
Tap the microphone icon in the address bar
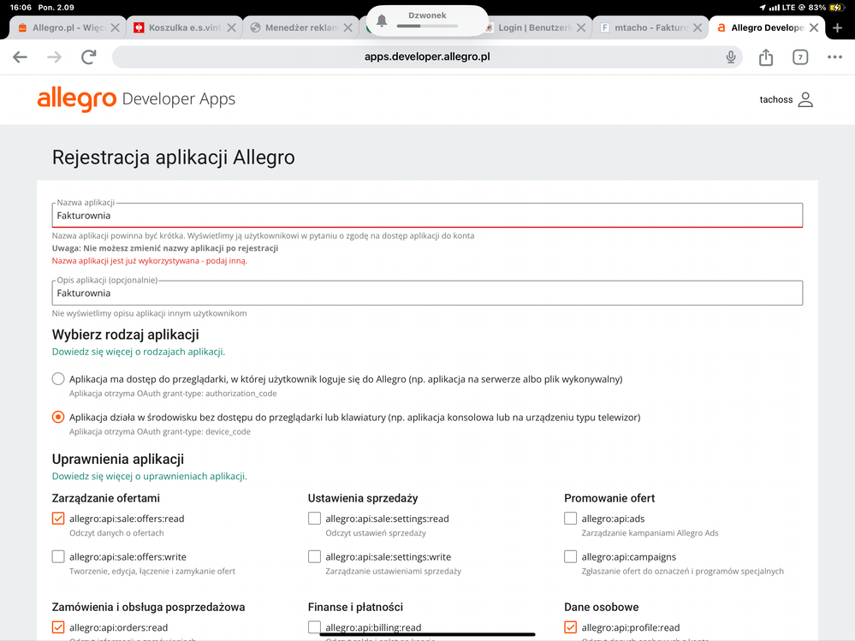731,56
